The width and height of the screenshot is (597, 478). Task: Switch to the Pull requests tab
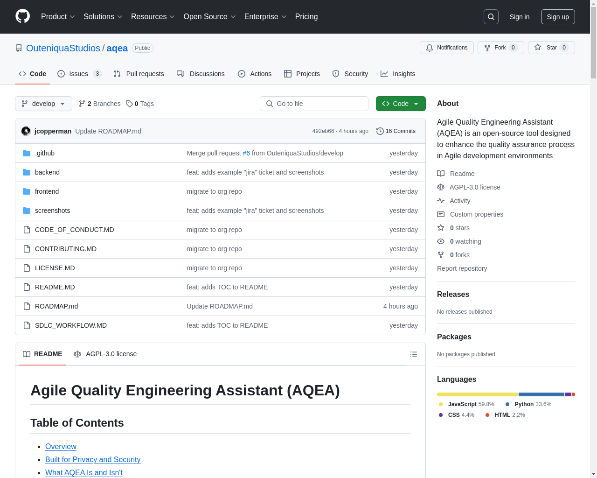point(139,74)
